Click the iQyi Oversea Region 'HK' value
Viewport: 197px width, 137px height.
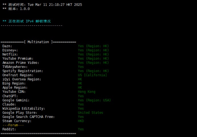(80, 79)
